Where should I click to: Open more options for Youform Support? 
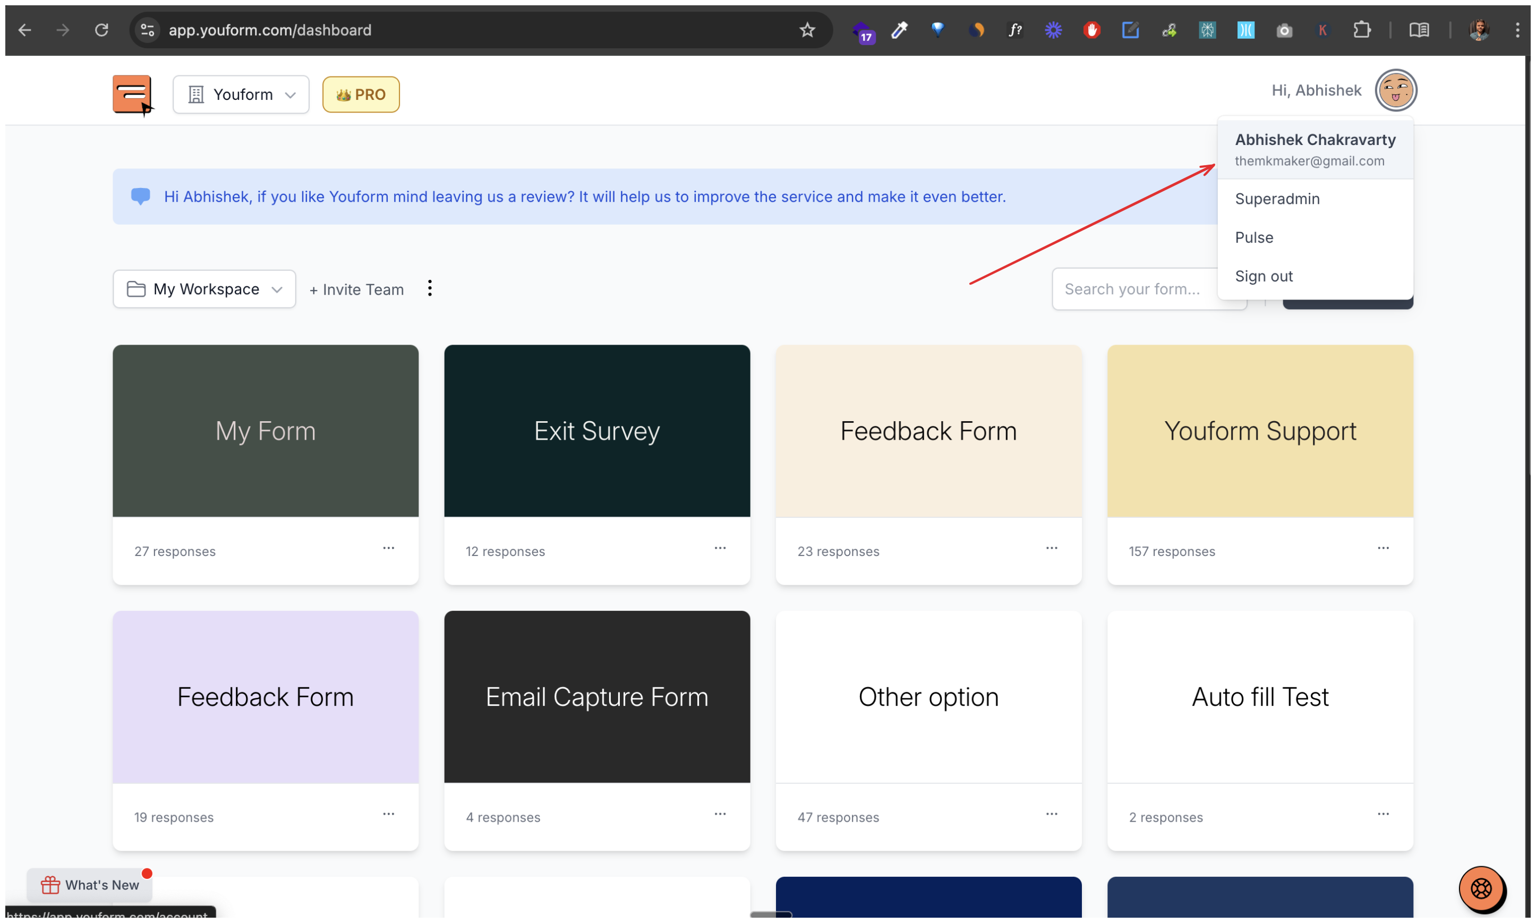tap(1383, 549)
